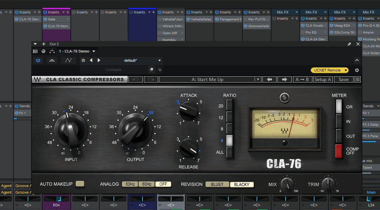Screen dimensions: 380x210
Task: Select the ValhallaDelay insert slot
Action: pyautogui.click(x=199, y=19)
